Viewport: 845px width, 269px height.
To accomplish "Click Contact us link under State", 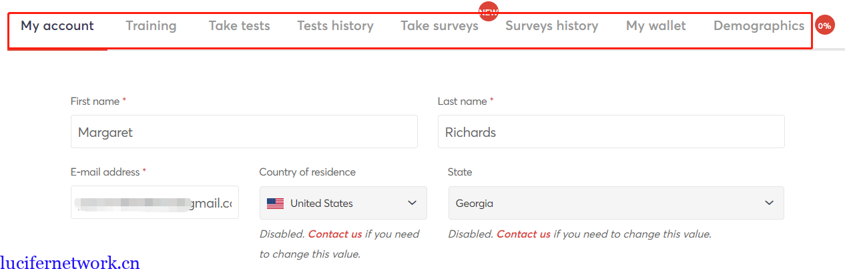I will click(x=523, y=234).
